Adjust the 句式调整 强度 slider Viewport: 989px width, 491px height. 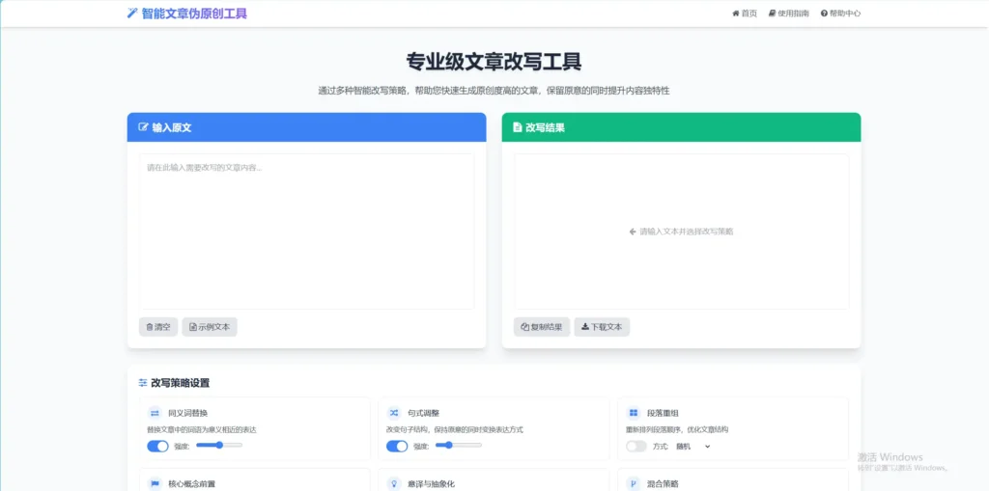coord(459,445)
